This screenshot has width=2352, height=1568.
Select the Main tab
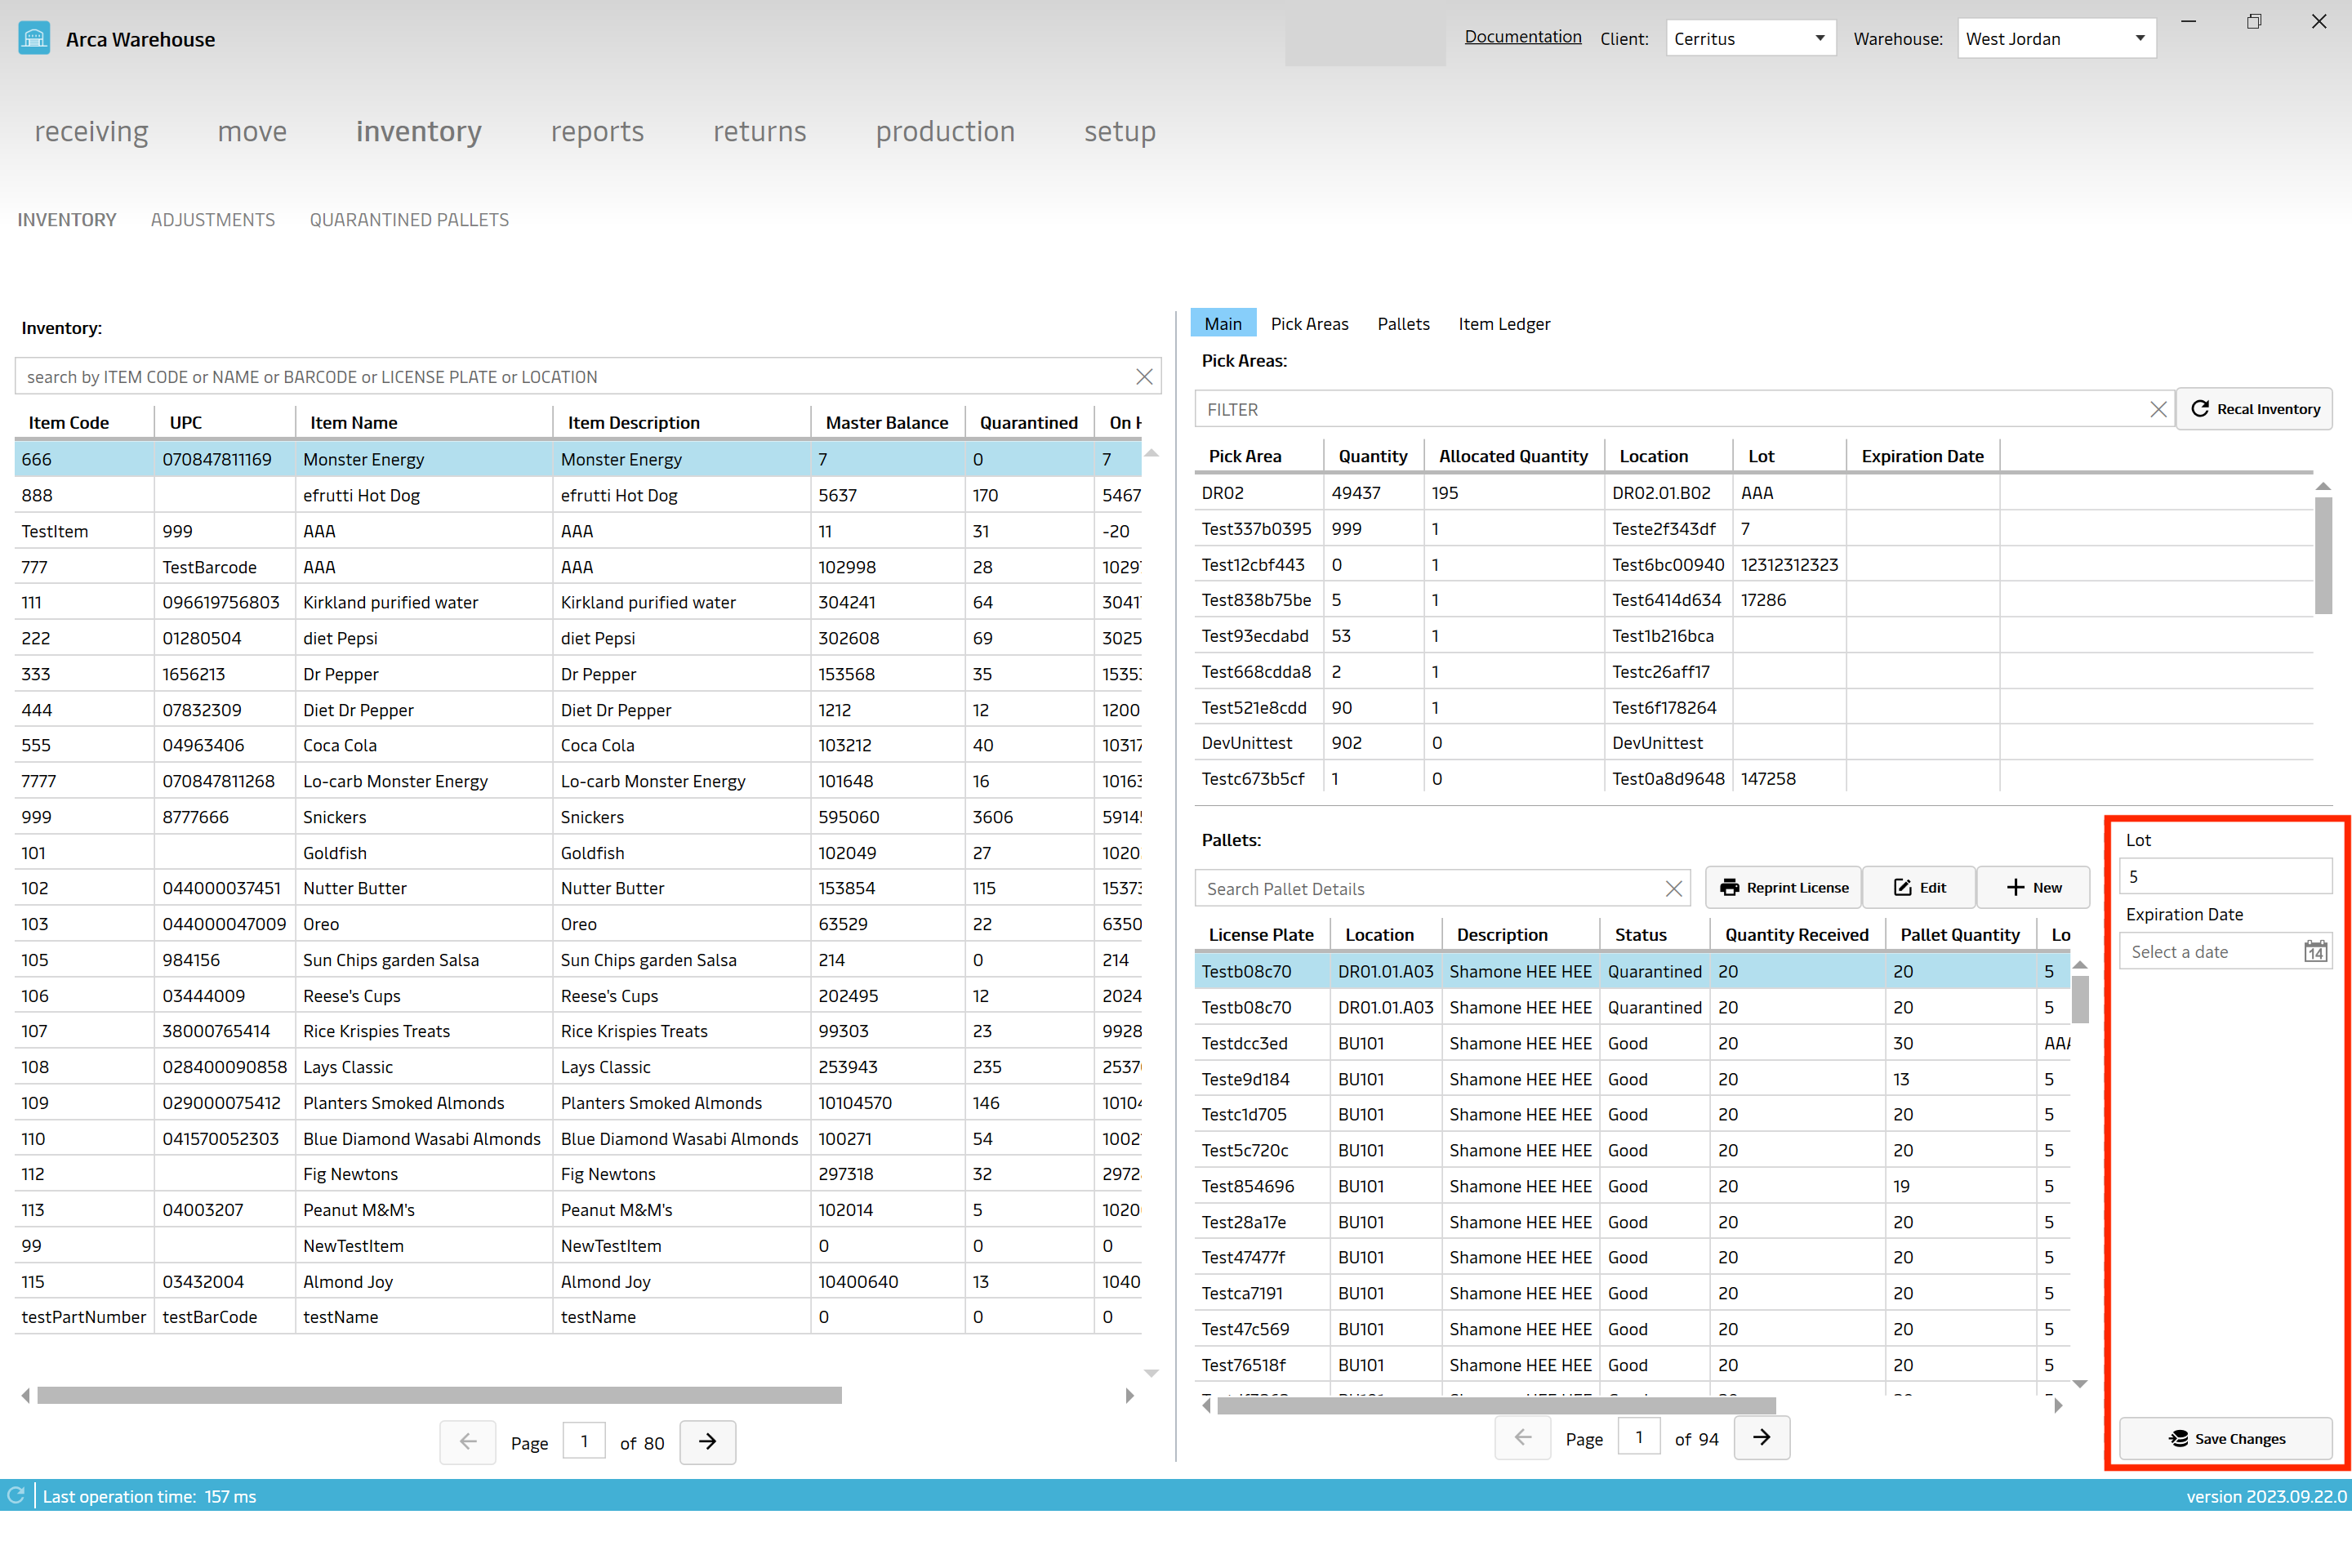pos(1222,323)
